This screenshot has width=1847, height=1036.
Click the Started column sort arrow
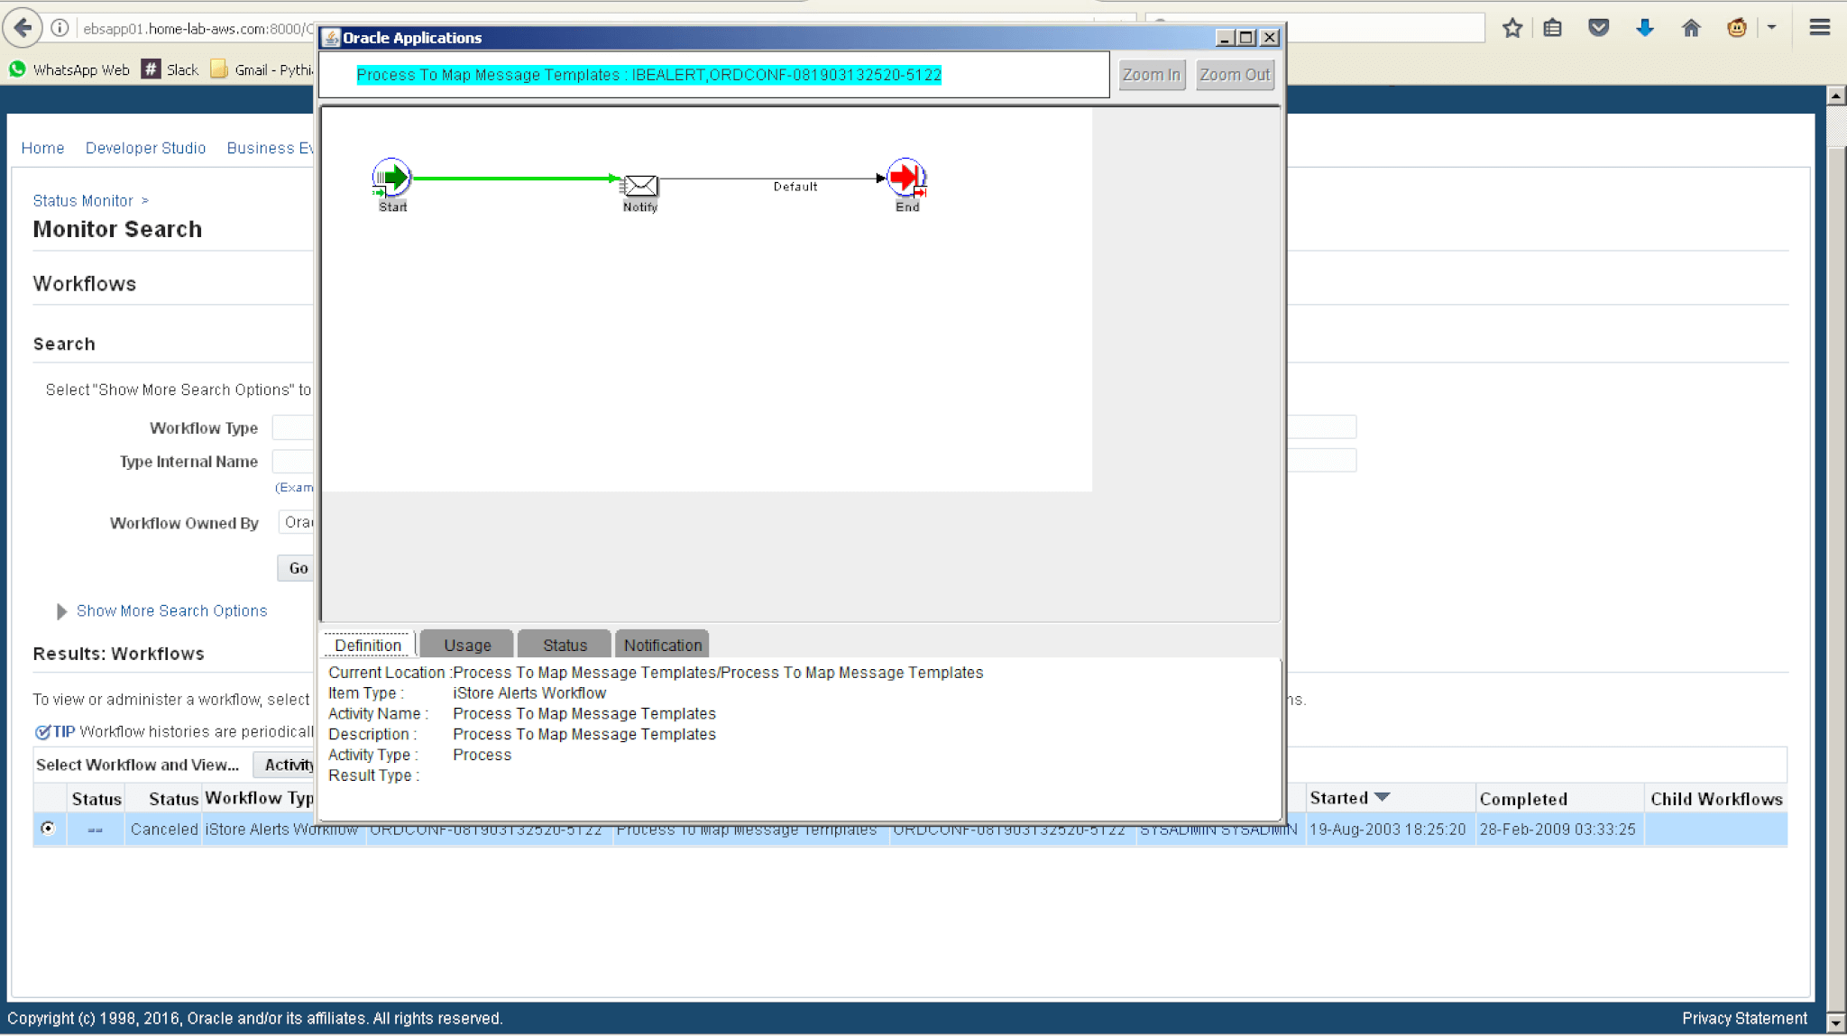click(1383, 797)
